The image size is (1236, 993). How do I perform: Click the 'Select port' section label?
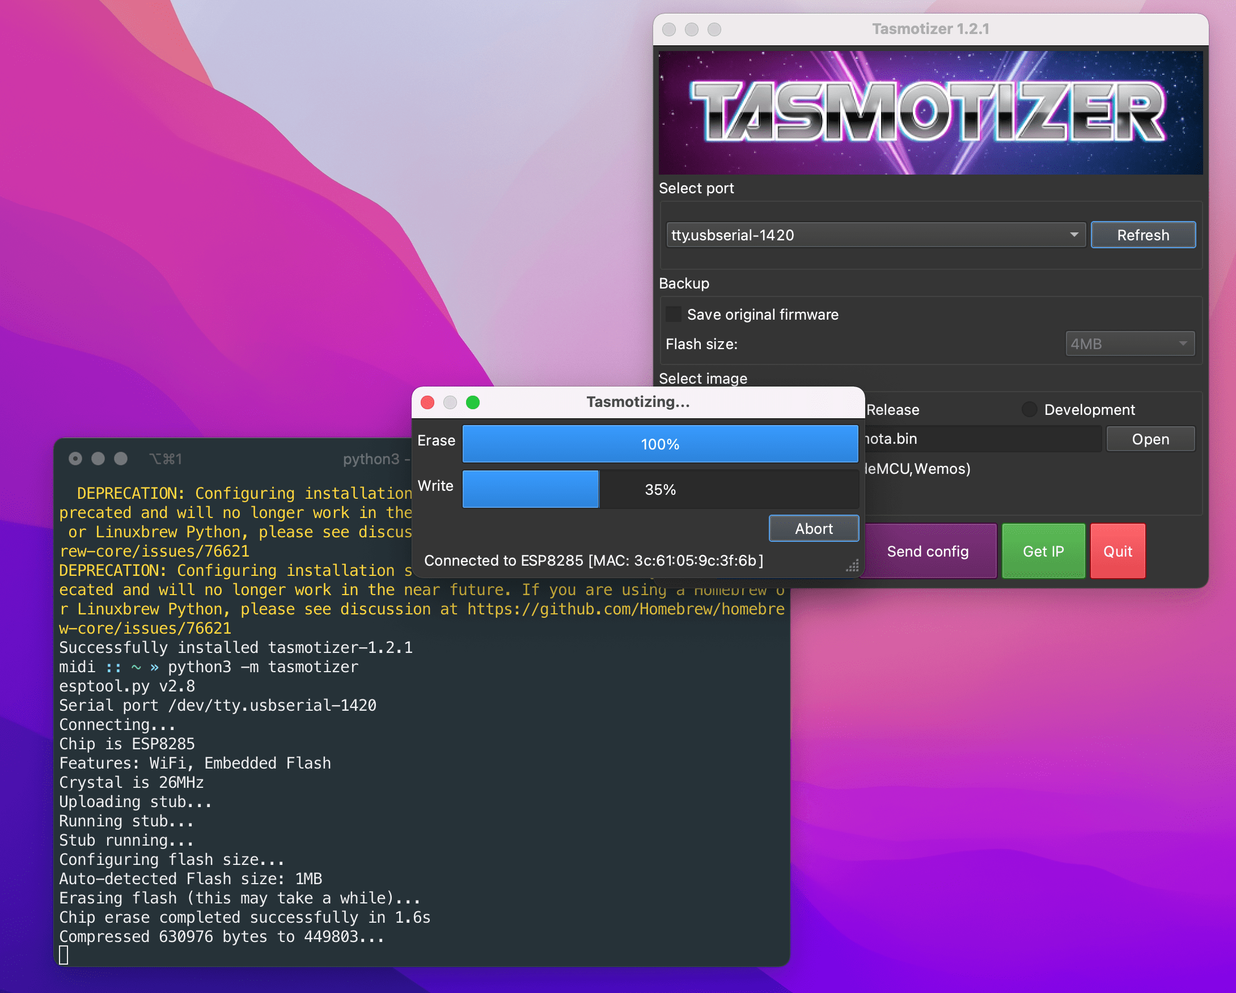pyautogui.click(x=696, y=188)
